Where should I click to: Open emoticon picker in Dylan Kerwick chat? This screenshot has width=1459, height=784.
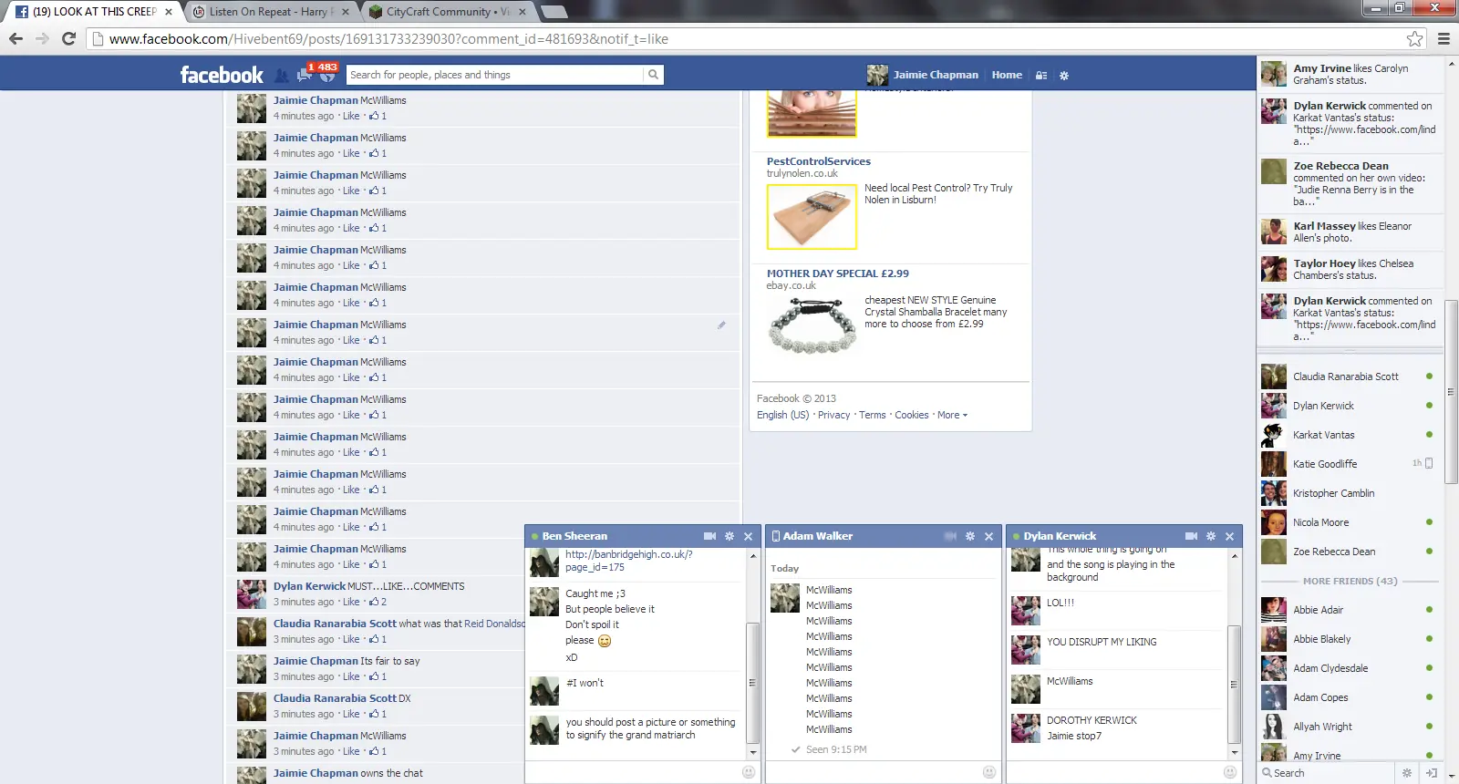(x=1229, y=772)
